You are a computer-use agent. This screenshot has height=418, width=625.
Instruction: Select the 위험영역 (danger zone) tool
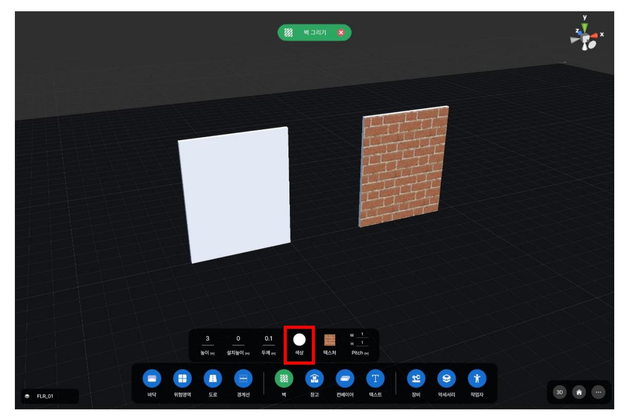(x=182, y=379)
